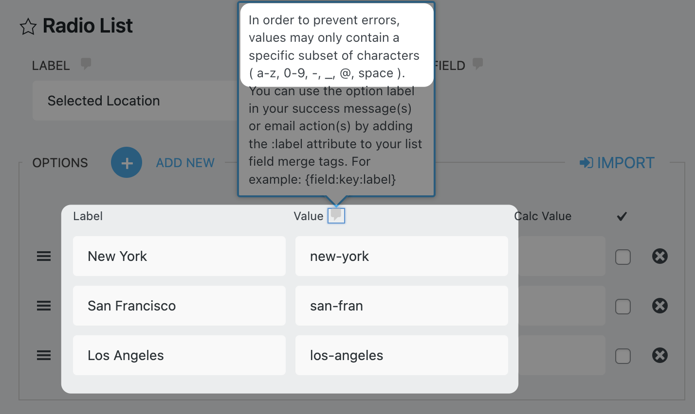Edit the los-angeles value field

(401, 355)
